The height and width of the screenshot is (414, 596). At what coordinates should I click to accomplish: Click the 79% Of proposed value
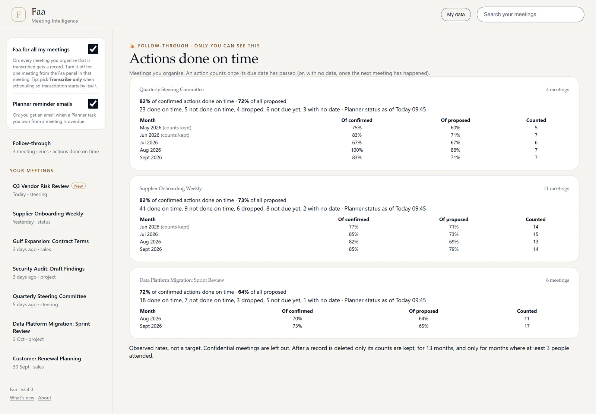pos(454,249)
